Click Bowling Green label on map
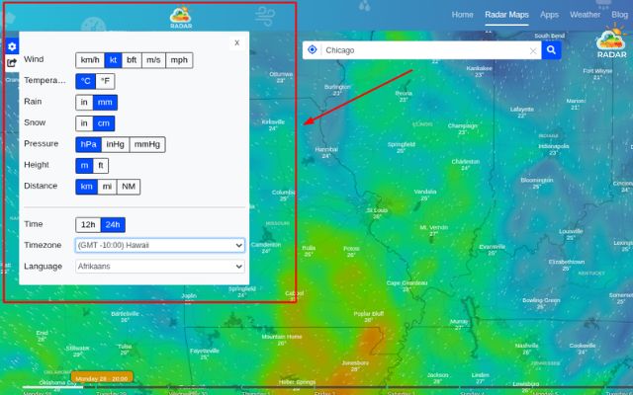633x395 pixels. [x=541, y=300]
